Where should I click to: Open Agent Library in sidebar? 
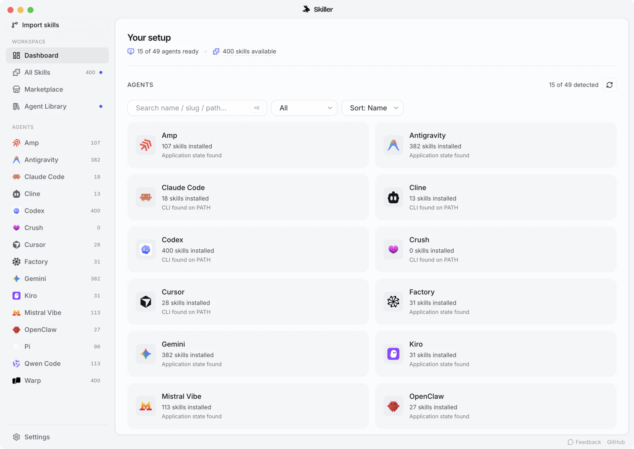(57, 107)
